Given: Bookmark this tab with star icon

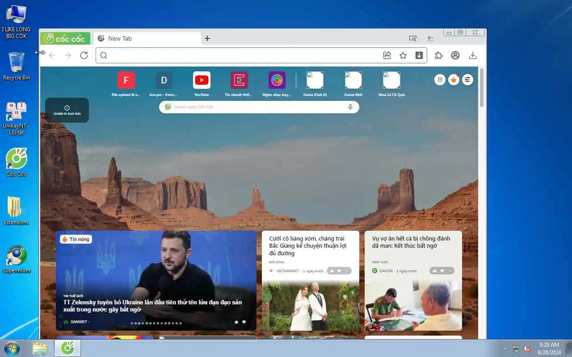Looking at the screenshot, I should (x=403, y=55).
